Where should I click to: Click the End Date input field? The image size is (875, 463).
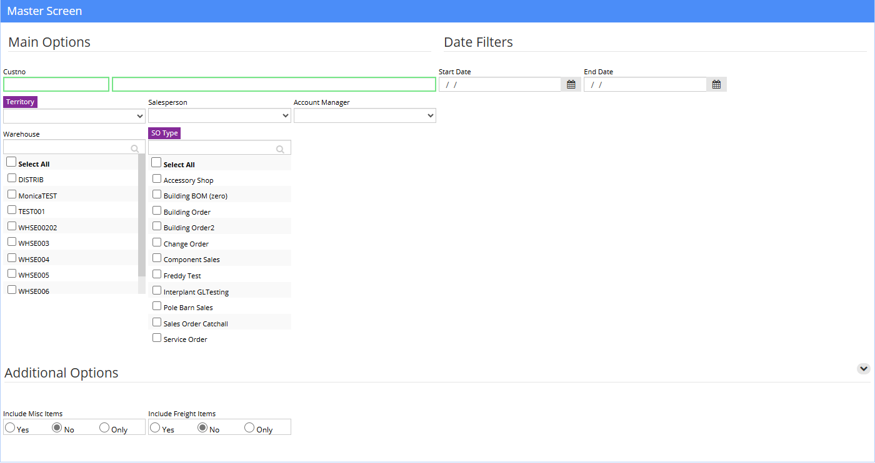pos(645,84)
